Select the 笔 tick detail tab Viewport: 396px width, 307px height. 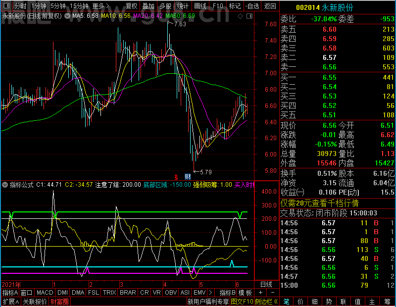pos(286,302)
